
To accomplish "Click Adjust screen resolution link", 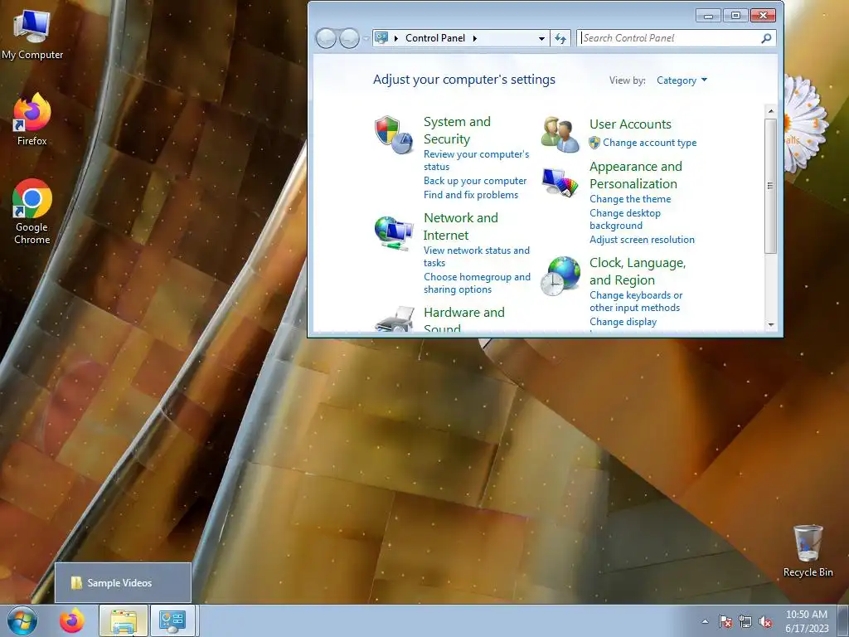I will [643, 240].
